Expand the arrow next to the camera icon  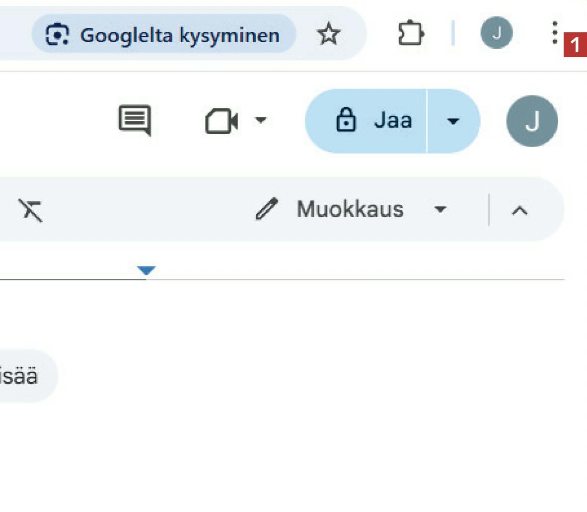point(261,120)
